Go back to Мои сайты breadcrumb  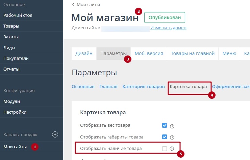[88, 5]
